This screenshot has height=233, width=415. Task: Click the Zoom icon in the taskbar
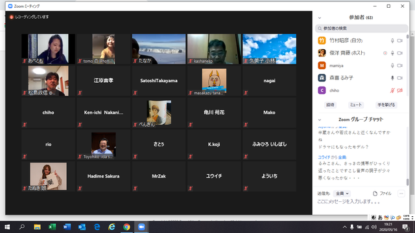(141, 227)
